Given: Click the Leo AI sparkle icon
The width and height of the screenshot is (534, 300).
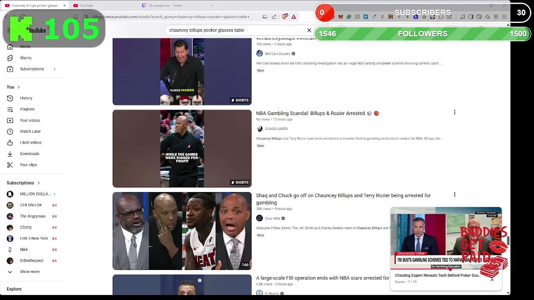Looking at the screenshot, I should 487,17.
